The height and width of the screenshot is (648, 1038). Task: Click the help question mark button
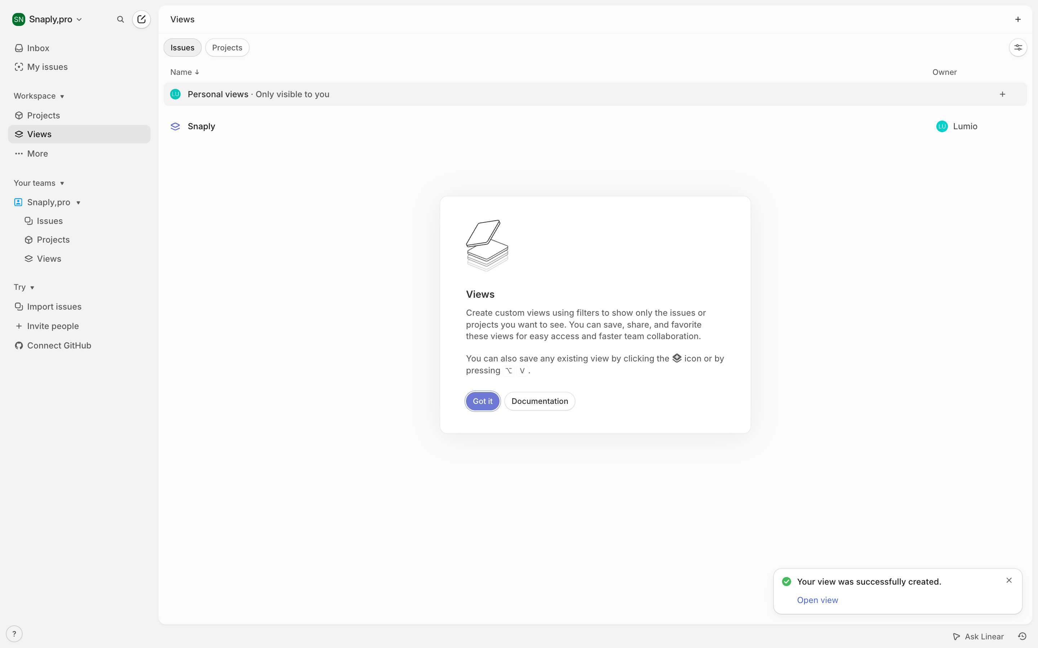click(x=14, y=634)
